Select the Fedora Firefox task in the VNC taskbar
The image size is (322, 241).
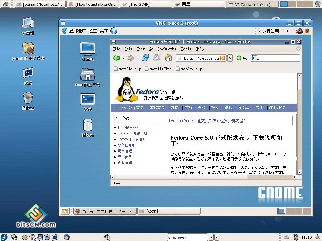105,211
